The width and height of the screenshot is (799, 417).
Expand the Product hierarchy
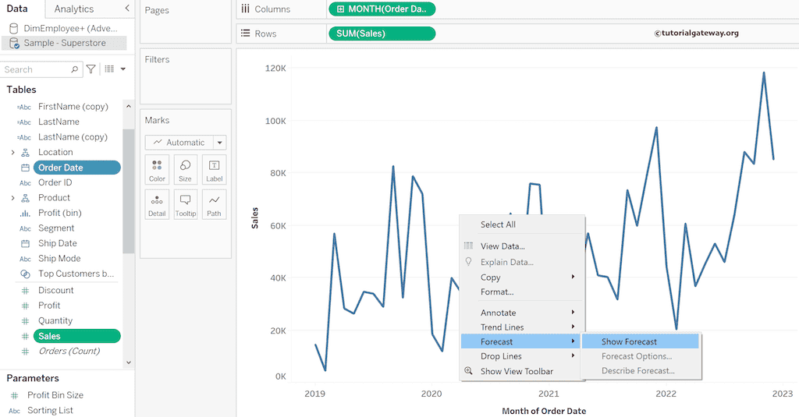coord(12,198)
